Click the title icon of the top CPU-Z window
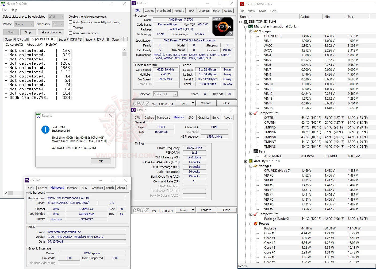376x269 pixels. [134, 3]
